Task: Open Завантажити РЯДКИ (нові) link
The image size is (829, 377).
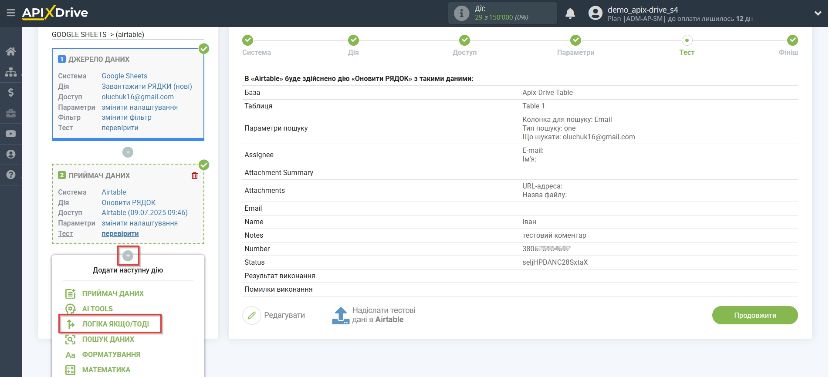Action: coord(147,87)
